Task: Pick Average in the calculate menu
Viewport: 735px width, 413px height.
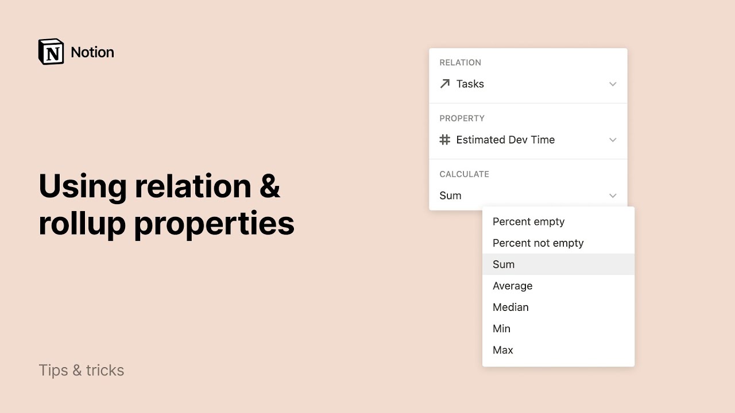Action: 512,286
